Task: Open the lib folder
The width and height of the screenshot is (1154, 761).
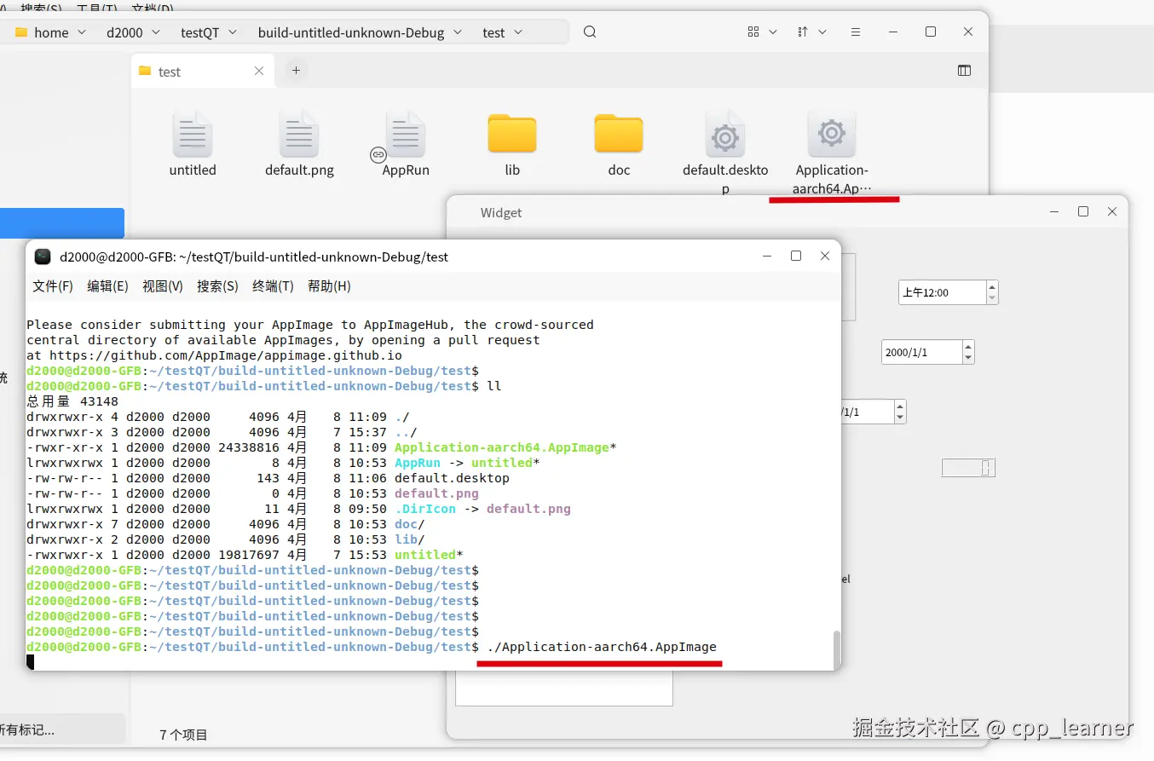Action: click(512, 133)
